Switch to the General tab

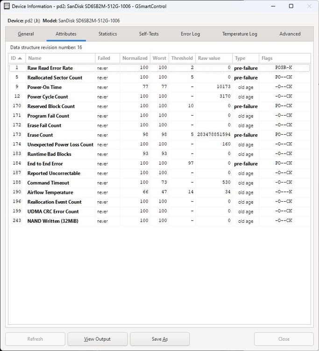tap(26, 34)
